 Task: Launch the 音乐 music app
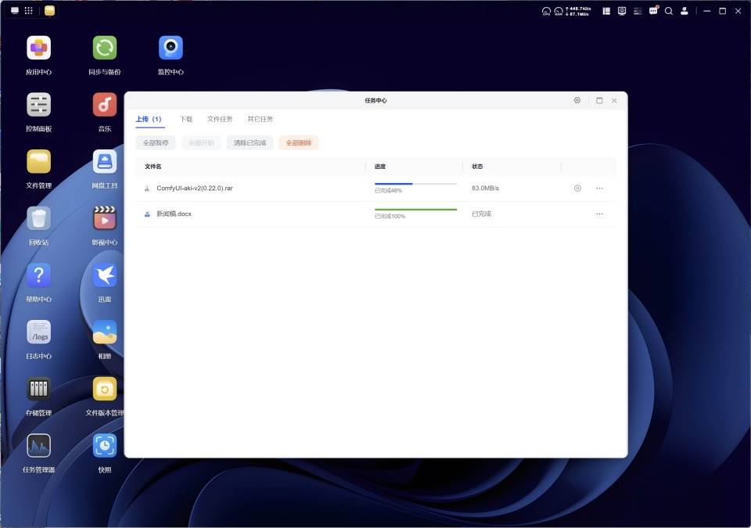(x=104, y=105)
